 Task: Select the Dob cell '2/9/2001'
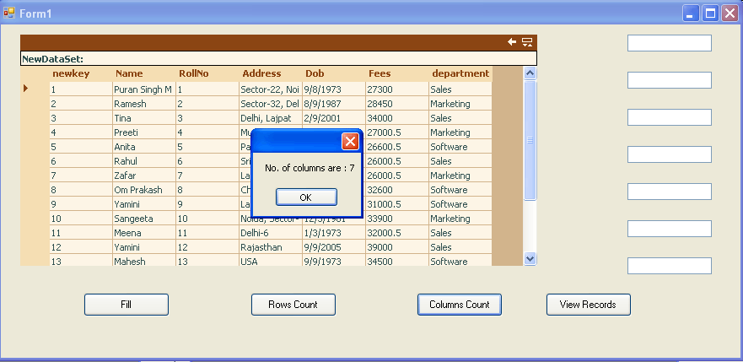334,118
